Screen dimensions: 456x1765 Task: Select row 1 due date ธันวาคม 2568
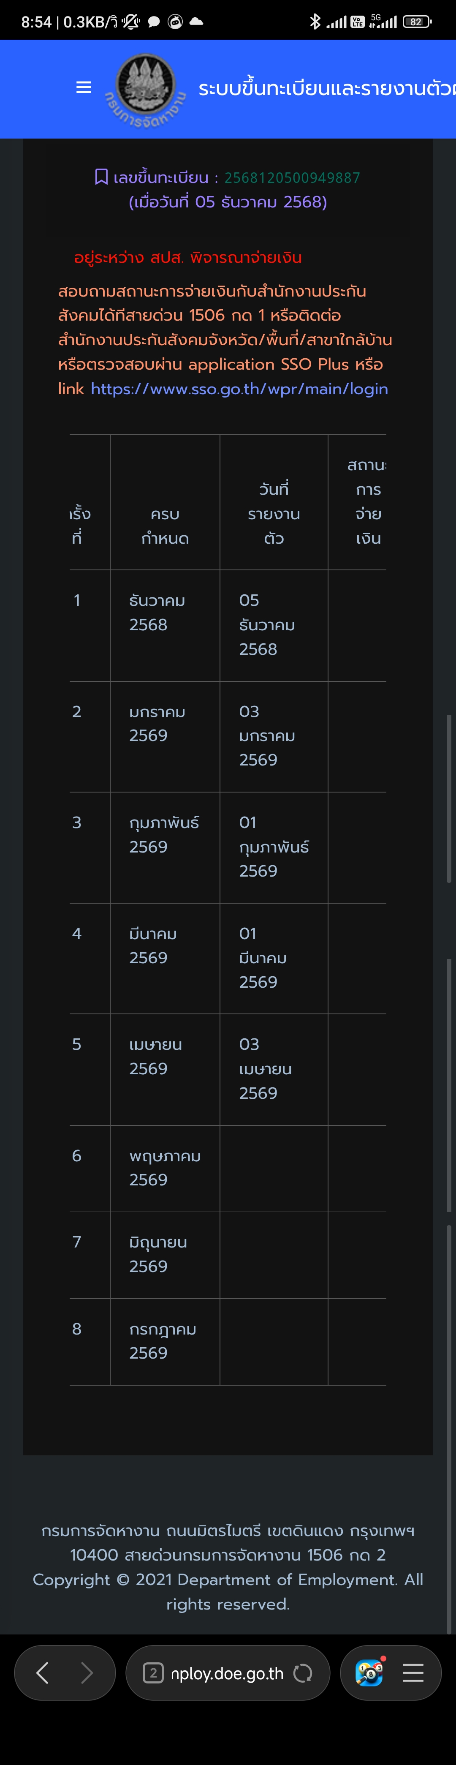(x=157, y=613)
